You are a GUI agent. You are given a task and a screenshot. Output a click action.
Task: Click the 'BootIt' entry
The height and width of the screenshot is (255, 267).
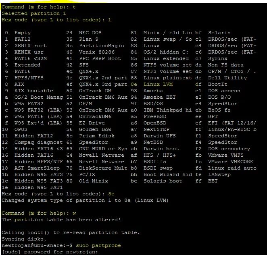(218, 84)
